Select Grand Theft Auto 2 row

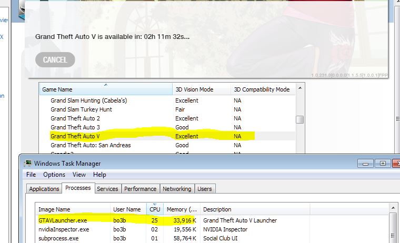(167, 118)
